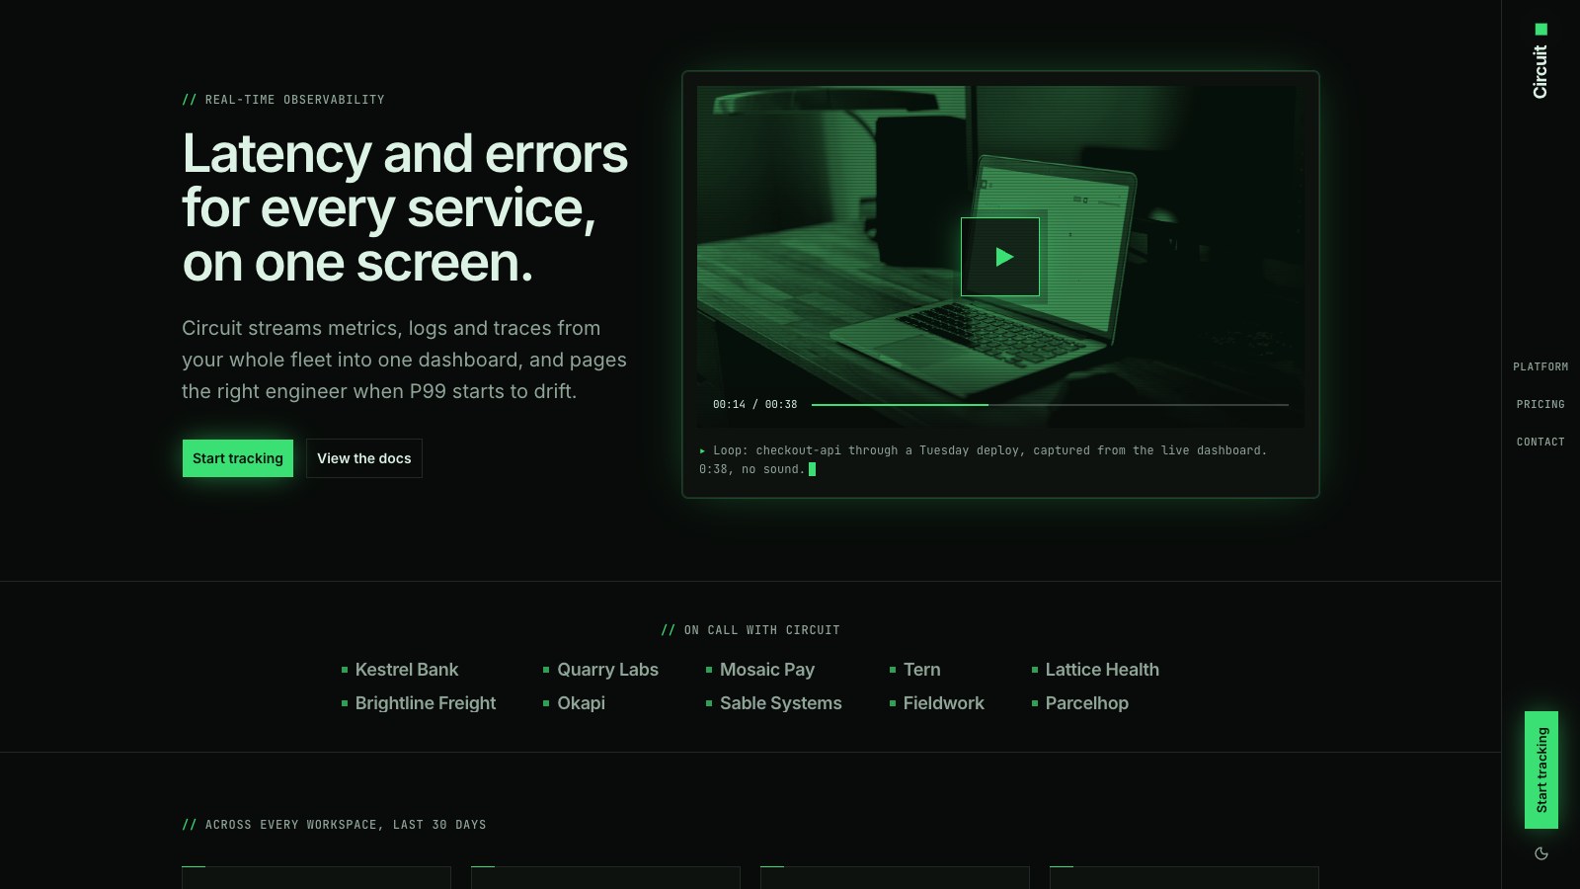Click the hero Start tracking button
This screenshot has height=889, width=1580.
238,458
